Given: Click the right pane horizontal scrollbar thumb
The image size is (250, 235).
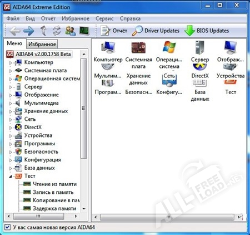Looking at the screenshot, I should (167, 217).
